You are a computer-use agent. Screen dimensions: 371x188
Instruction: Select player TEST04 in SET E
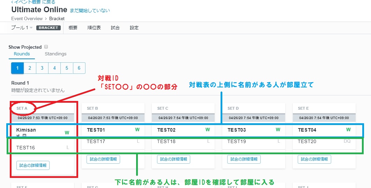pyautogui.click(x=307, y=130)
